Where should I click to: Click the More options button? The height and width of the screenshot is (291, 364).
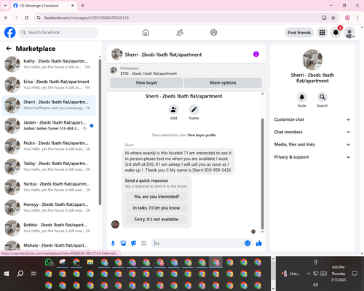[223, 83]
